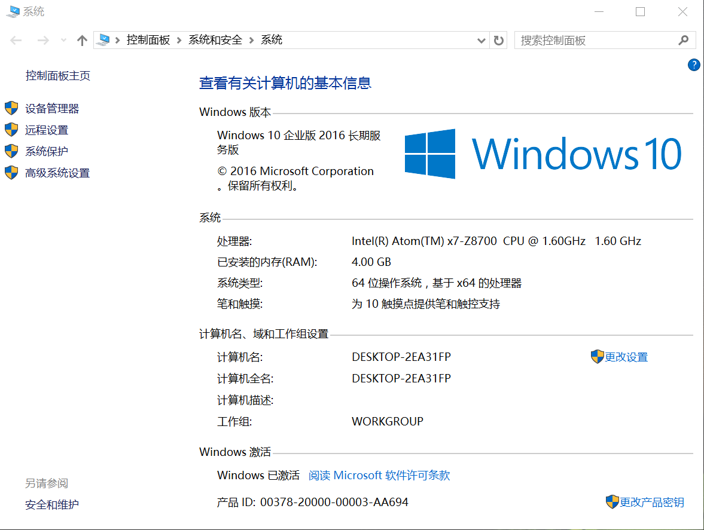Screen dimensions: 704x530
Task: Click 更改产品密钥 link
Action: pos(652,502)
